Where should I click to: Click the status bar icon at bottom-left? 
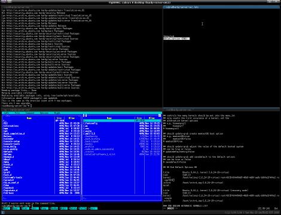click(3, 213)
